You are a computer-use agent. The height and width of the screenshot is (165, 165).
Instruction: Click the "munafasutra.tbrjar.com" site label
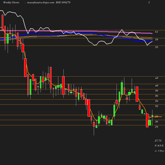pyautogui.click(x=41, y=3)
